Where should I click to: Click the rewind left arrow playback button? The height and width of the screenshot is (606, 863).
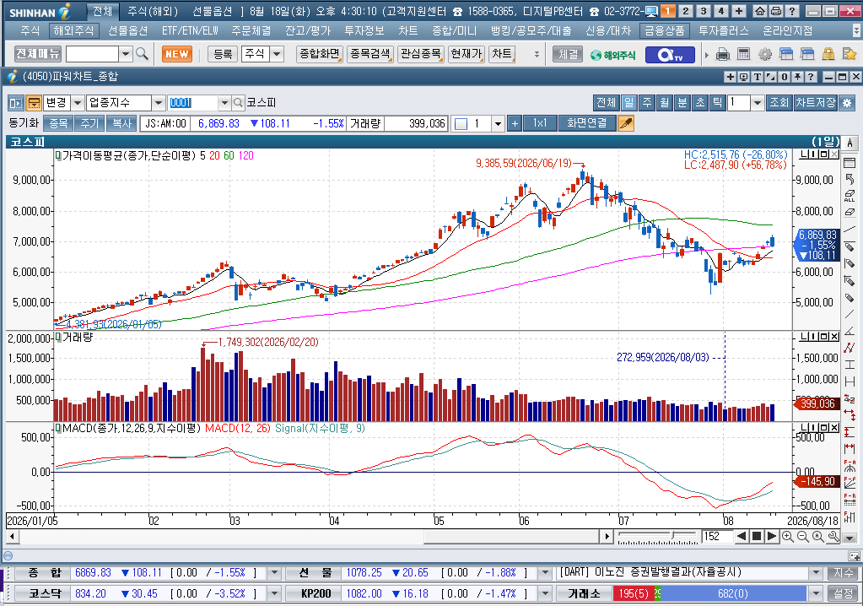[x=742, y=536]
